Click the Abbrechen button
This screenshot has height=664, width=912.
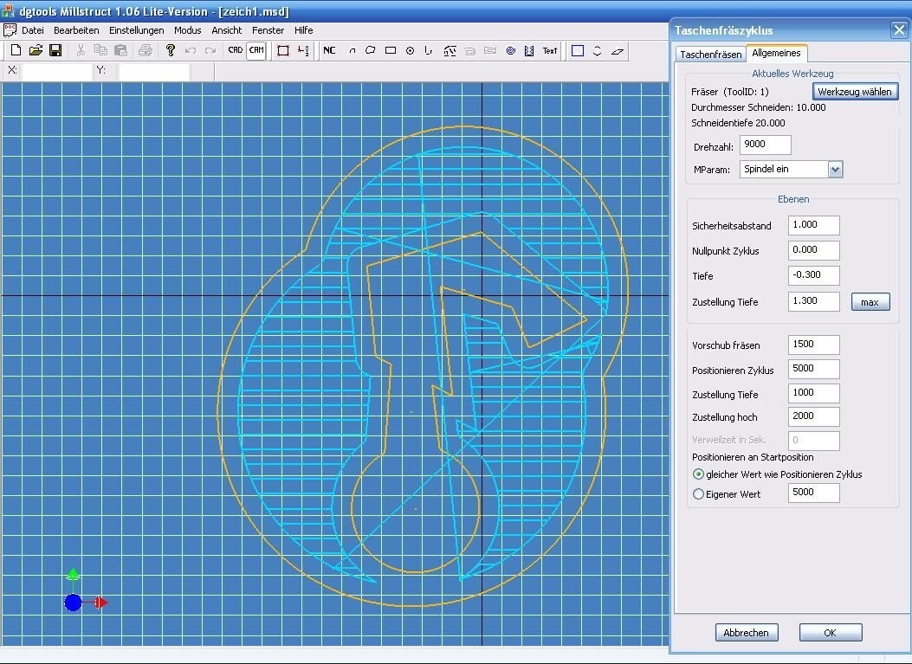click(747, 633)
